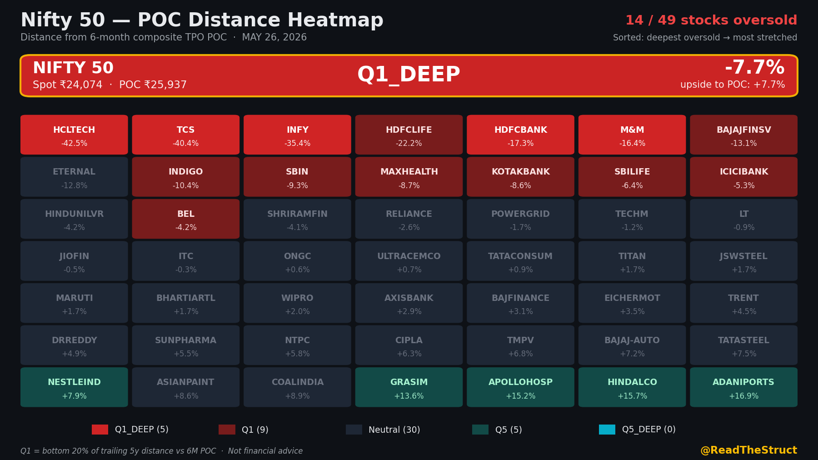
Task: Click the SBIN -9.3% tile
Action: point(297,177)
